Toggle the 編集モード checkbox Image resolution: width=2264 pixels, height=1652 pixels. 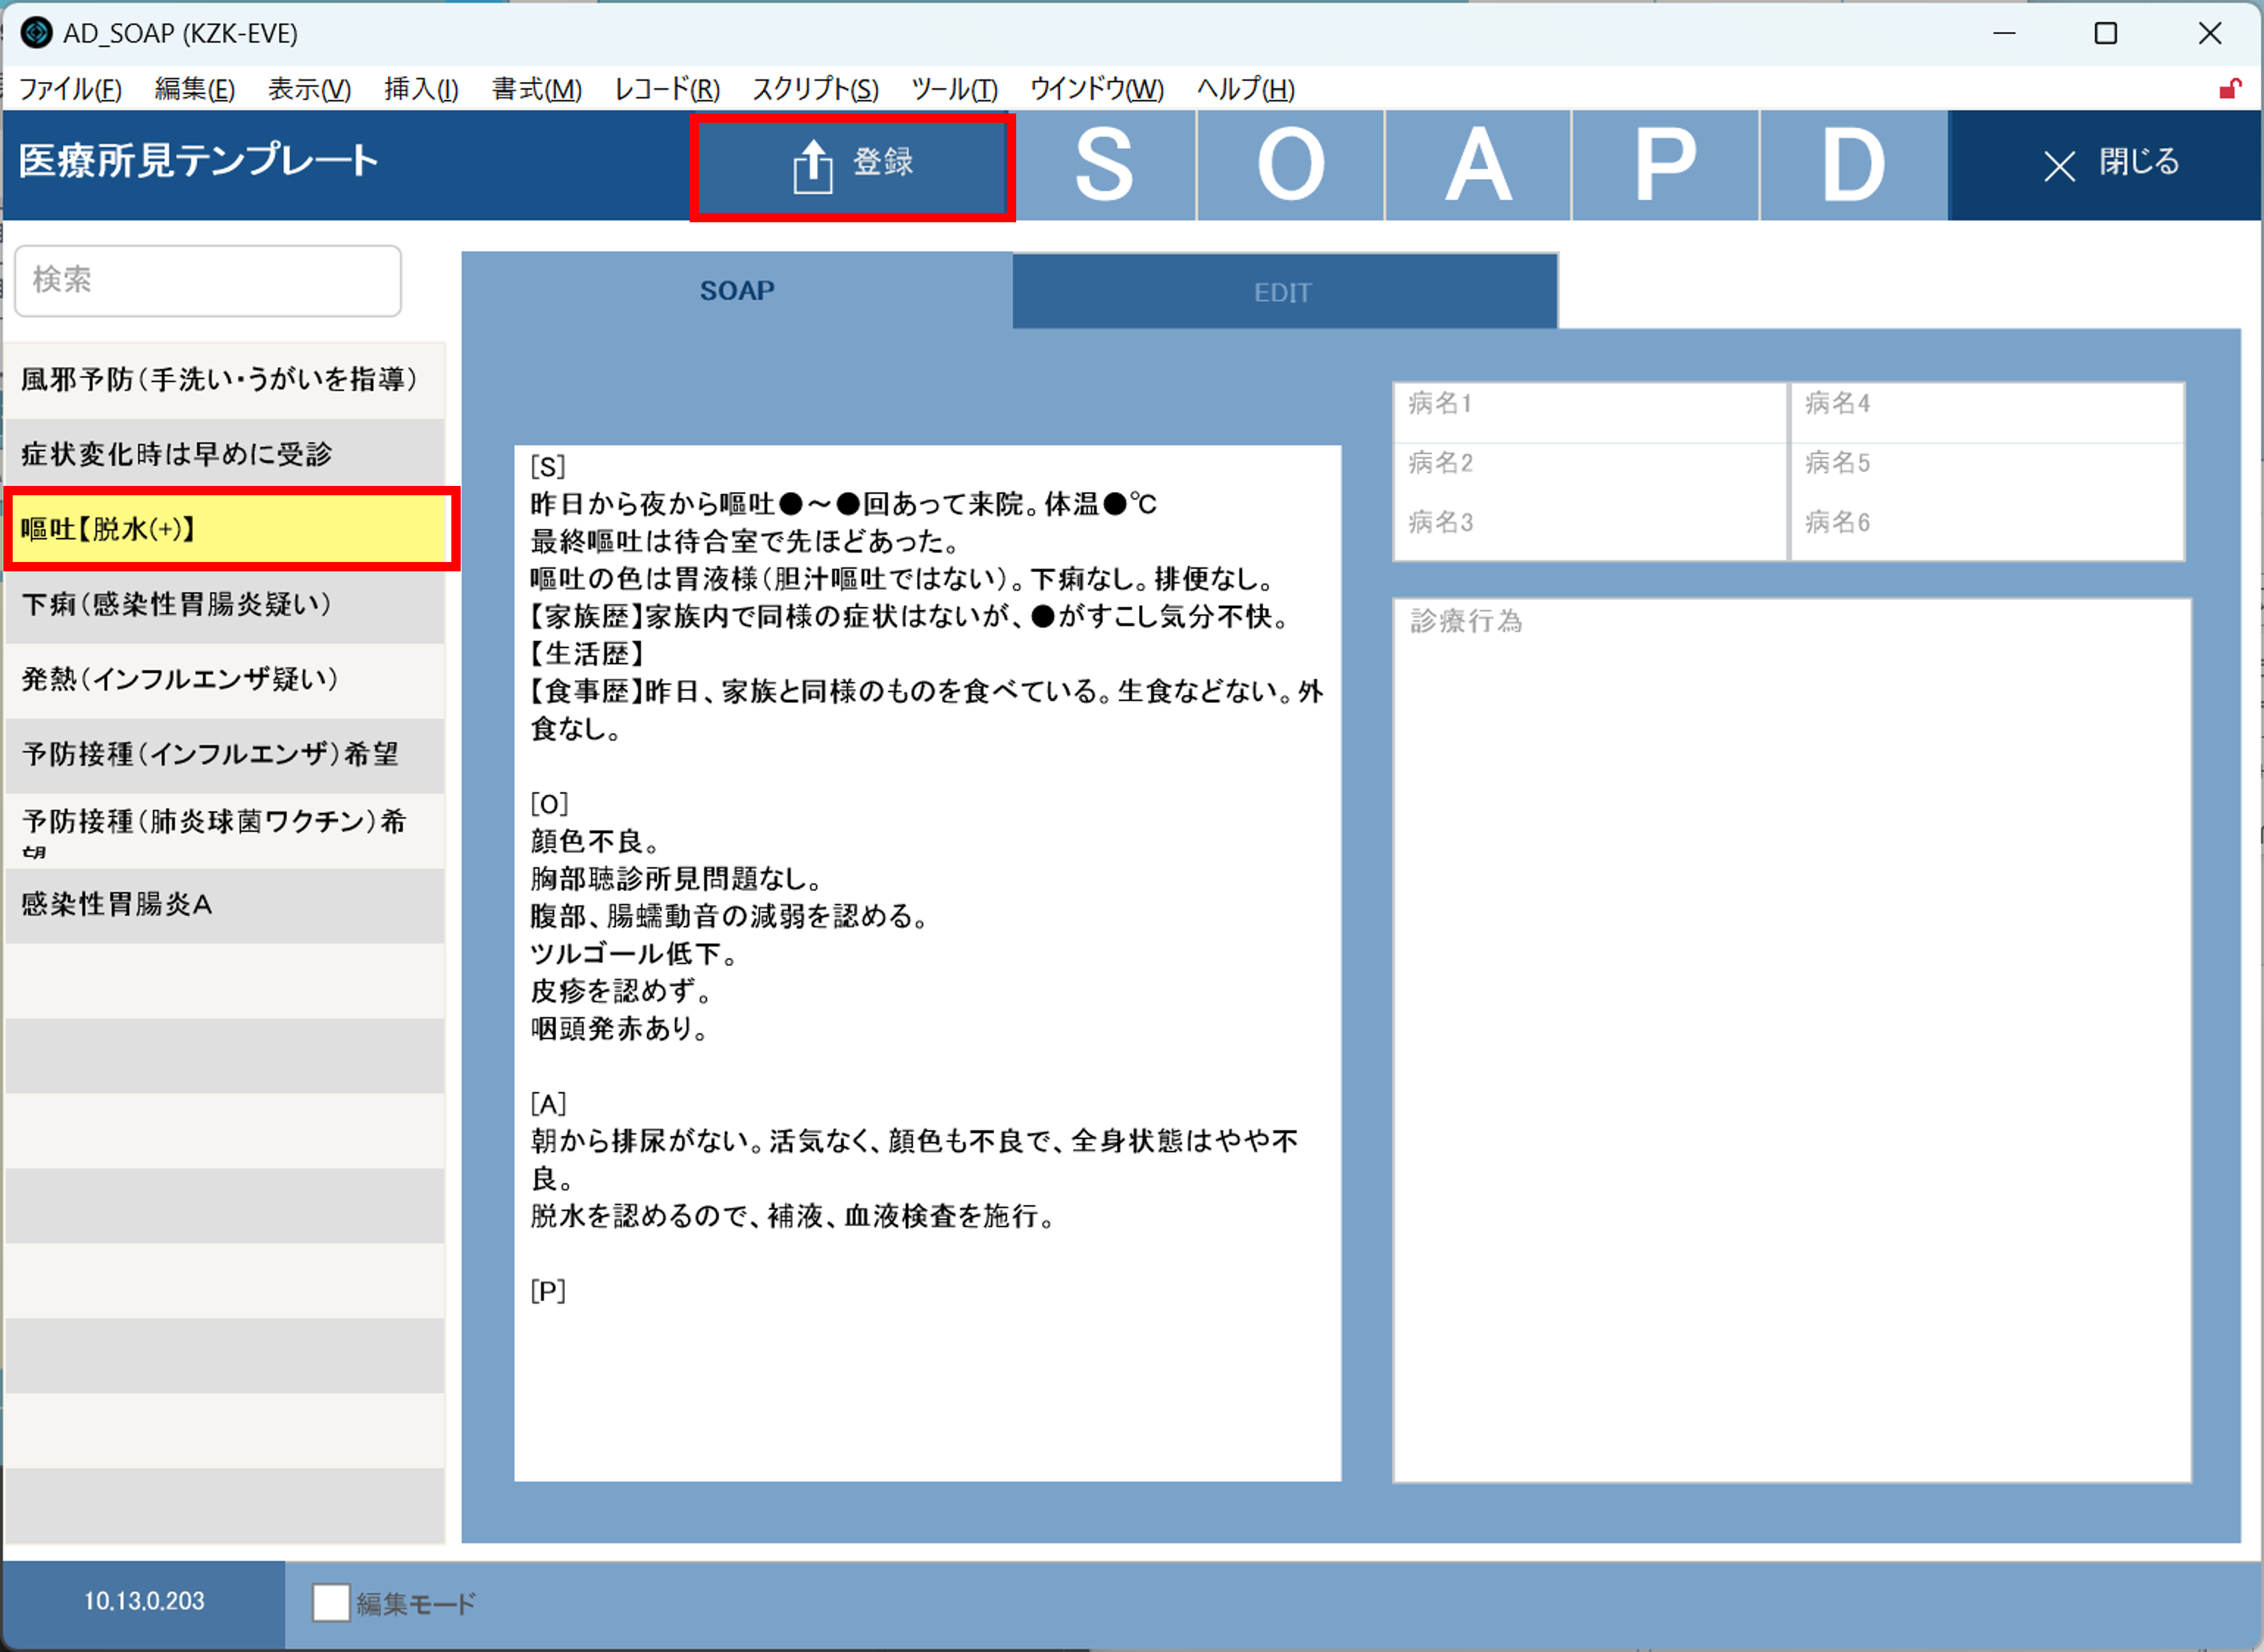331,1603
